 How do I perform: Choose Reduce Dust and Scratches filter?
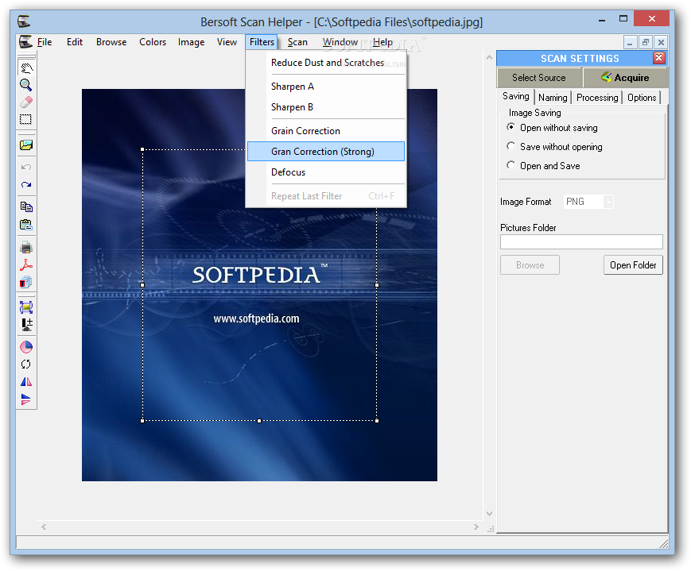(x=326, y=63)
